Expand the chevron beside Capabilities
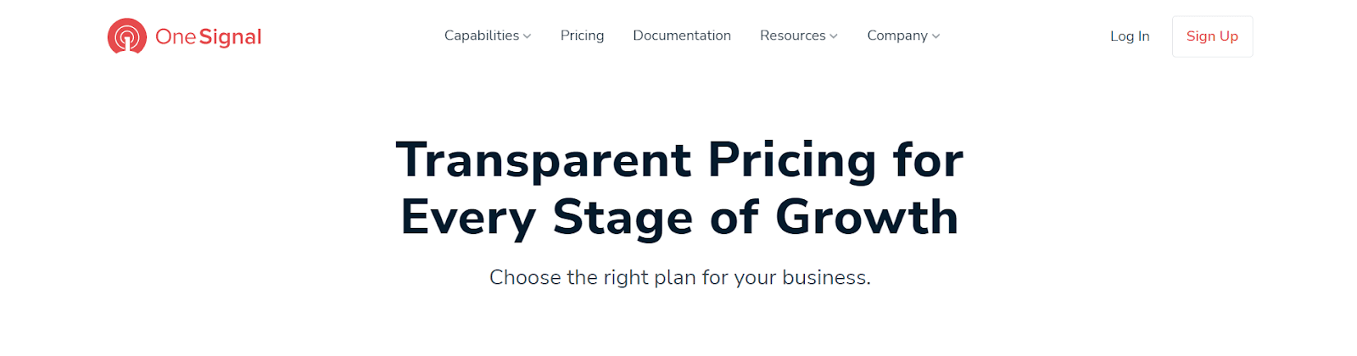Image resolution: width=1357 pixels, height=356 pixels. [x=528, y=36]
